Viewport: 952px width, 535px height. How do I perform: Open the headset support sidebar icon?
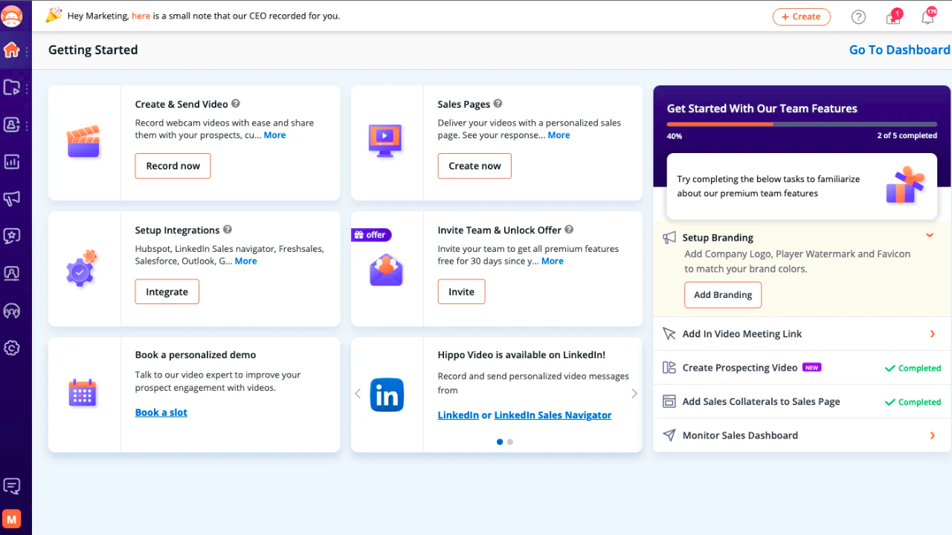11,311
